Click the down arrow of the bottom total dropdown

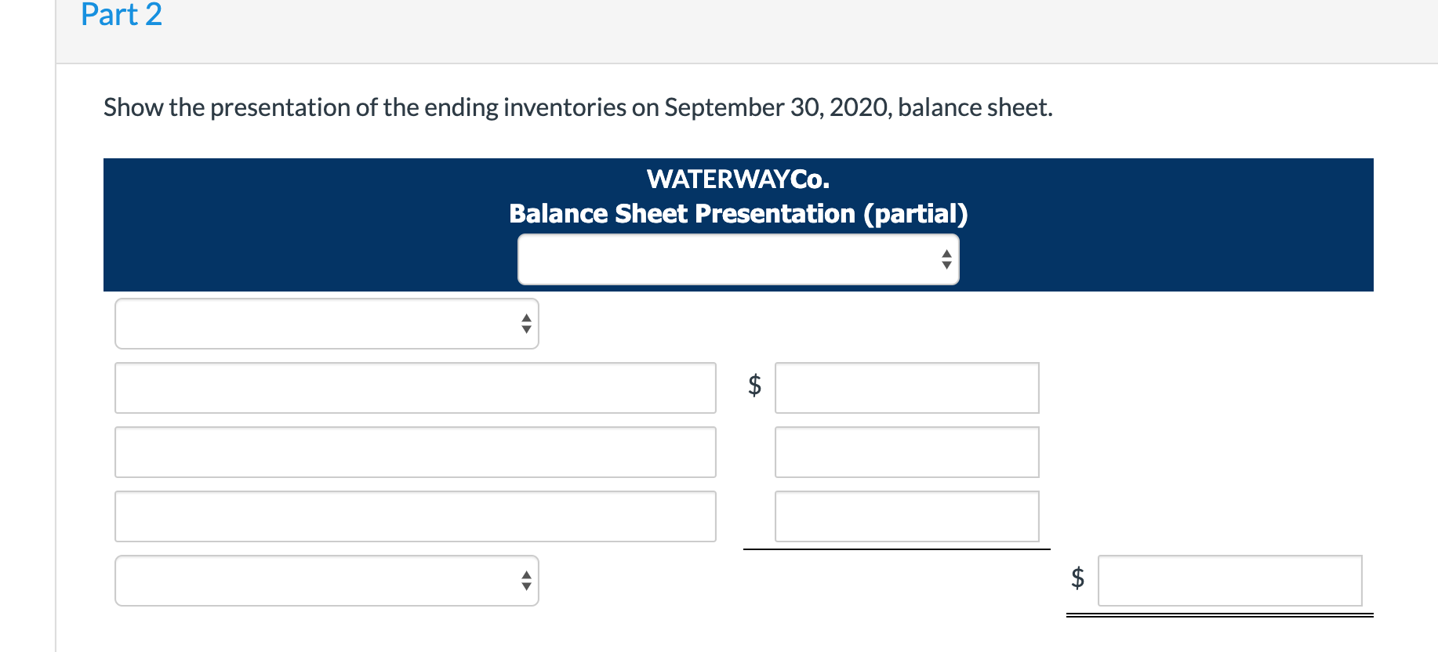527,585
